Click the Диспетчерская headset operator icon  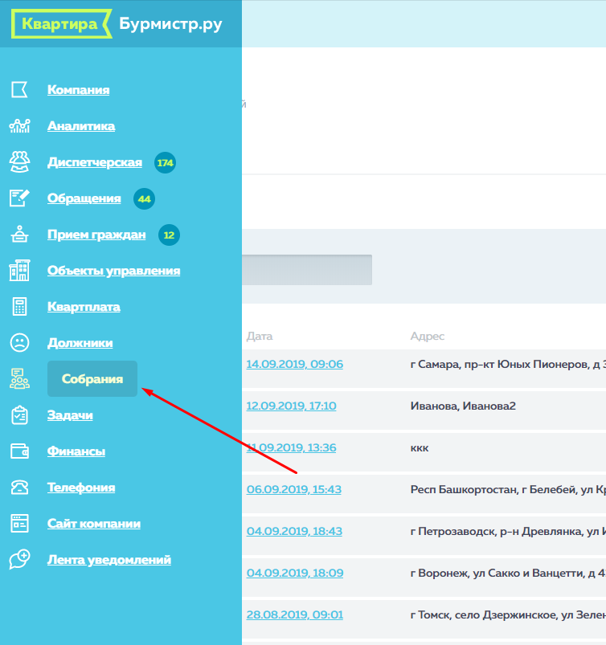[x=19, y=162]
